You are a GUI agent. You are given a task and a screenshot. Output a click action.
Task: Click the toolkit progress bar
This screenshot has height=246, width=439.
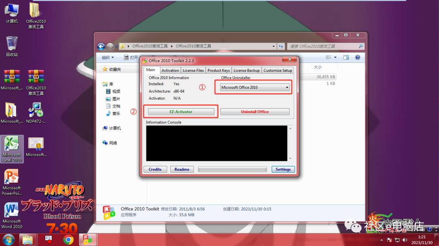[233, 169]
